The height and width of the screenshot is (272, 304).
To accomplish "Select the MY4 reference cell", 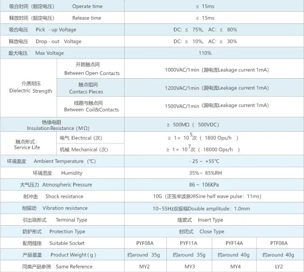I will (235, 267).
